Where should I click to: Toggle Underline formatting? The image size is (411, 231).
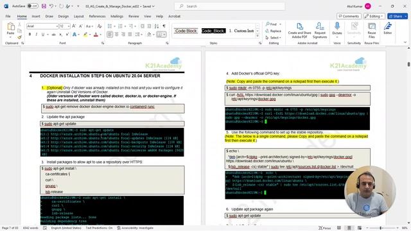pyautogui.click(x=43, y=34)
